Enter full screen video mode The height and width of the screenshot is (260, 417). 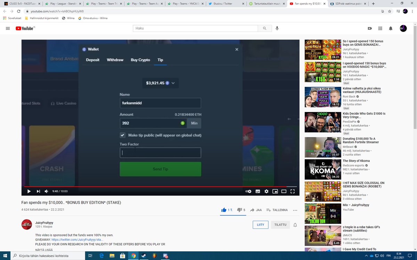293,191
